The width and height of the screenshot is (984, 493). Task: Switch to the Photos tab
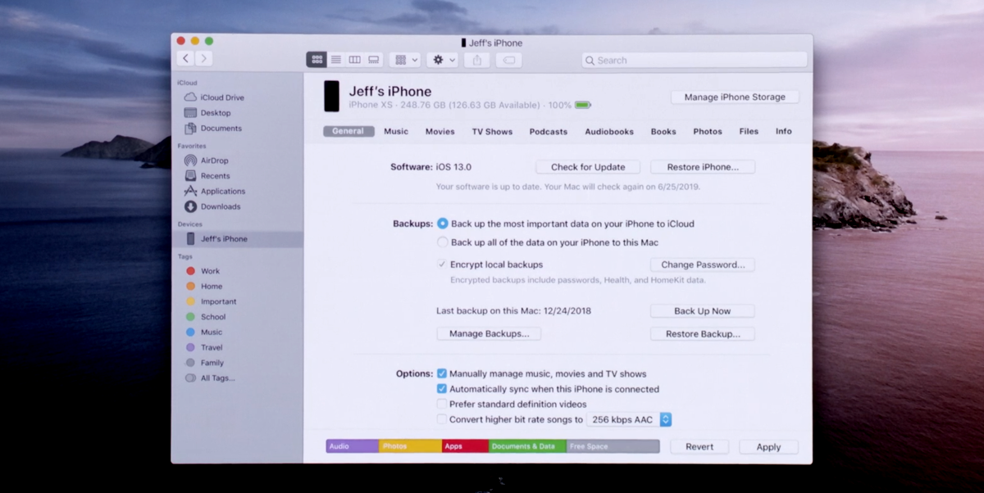tap(707, 131)
